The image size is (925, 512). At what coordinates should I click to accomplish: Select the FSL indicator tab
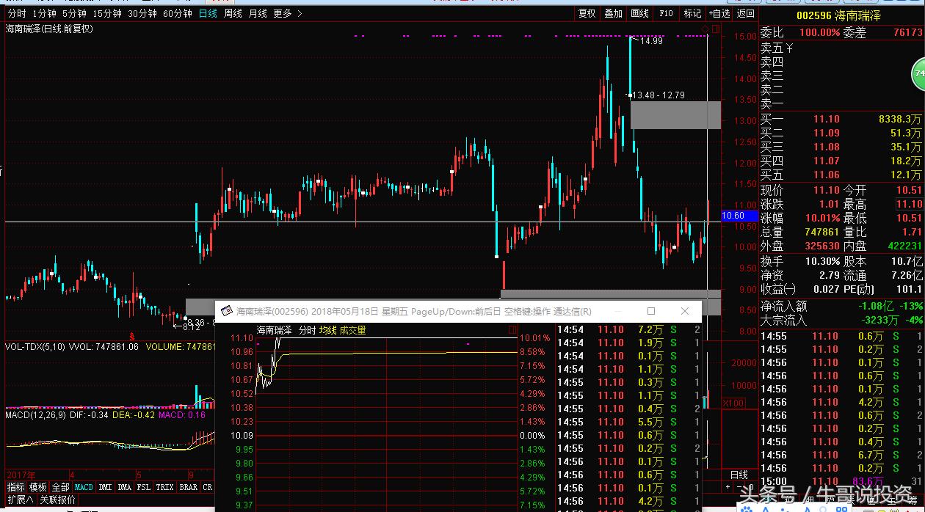pyautogui.click(x=144, y=487)
